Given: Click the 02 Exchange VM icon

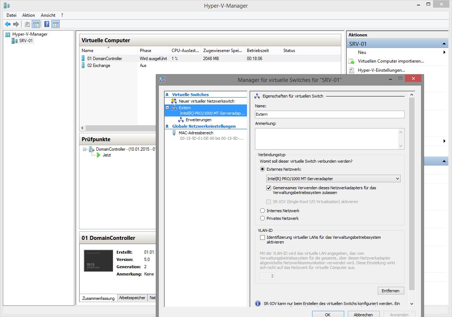Looking at the screenshot, I should 83,66.
